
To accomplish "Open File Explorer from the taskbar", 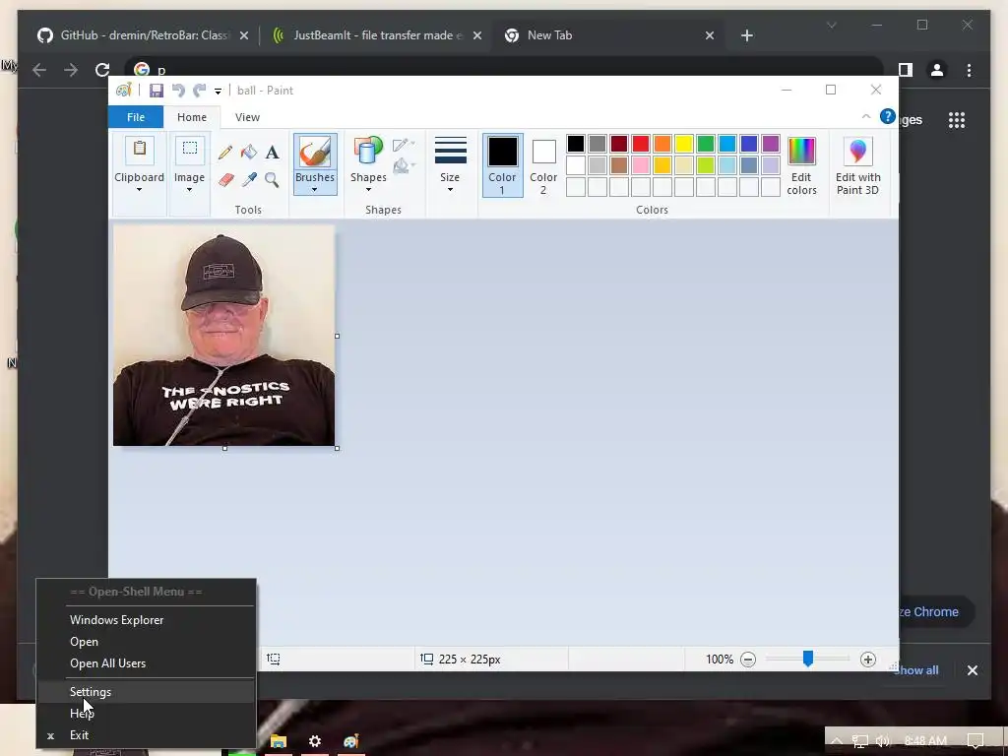I will tap(279, 741).
